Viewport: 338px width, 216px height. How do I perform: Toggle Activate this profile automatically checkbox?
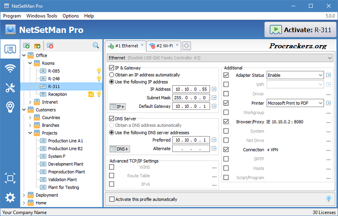pyautogui.click(x=112, y=199)
